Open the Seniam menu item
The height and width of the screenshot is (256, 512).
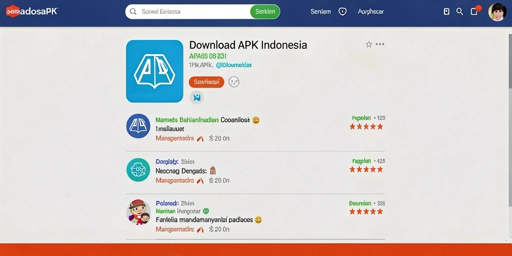click(x=320, y=12)
